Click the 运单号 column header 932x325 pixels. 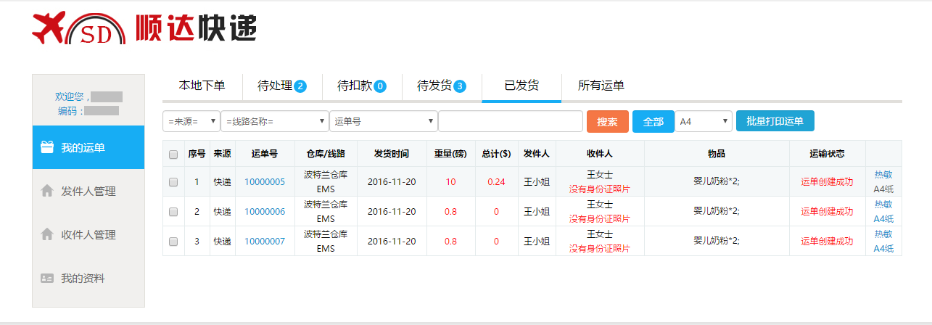coord(265,154)
